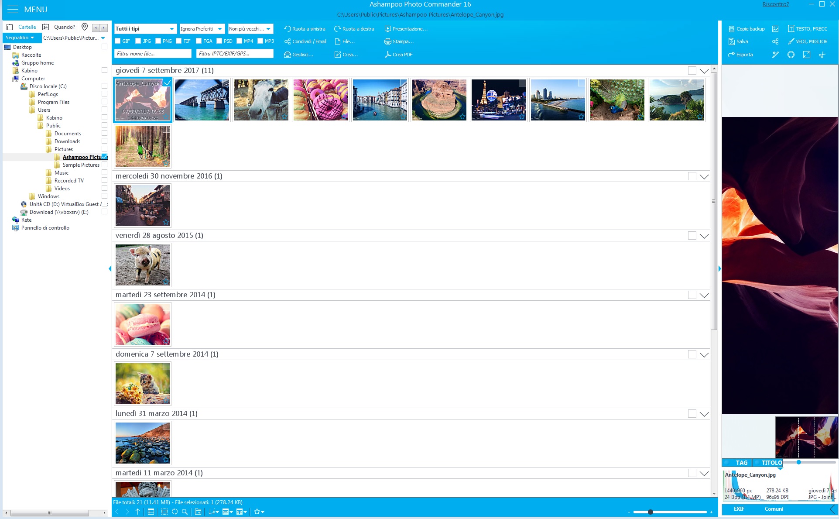Click the vertical scrollbar of thumbnail list

click(x=714, y=201)
